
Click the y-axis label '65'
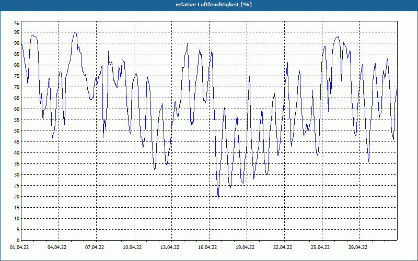tap(17, 98)
